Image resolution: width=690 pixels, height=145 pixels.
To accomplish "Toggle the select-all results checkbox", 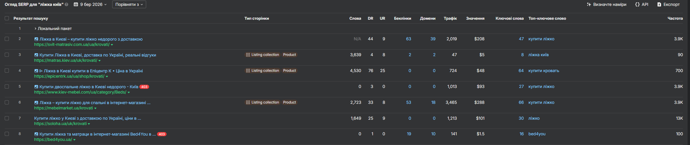I will pyautogui.click(x=7, y=18).
